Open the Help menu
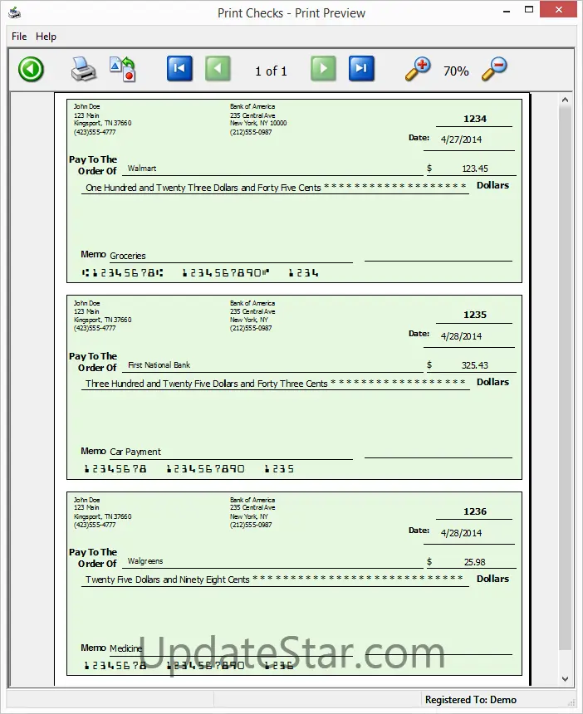The width and height of the screenshot is (583, 714). tap(46, 37)
